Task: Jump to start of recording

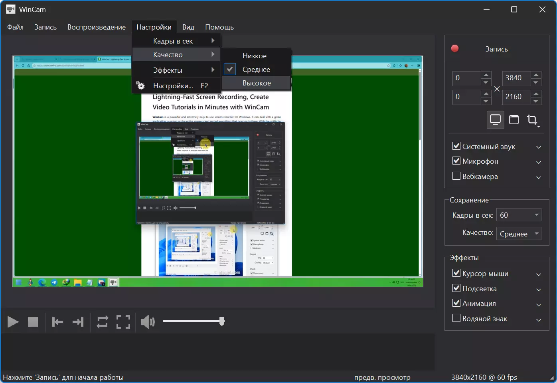Action: point(57,321)
